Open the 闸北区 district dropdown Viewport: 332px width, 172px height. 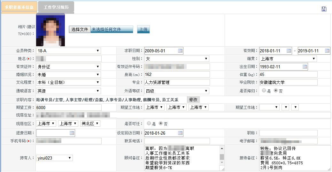tap(90, 123)
